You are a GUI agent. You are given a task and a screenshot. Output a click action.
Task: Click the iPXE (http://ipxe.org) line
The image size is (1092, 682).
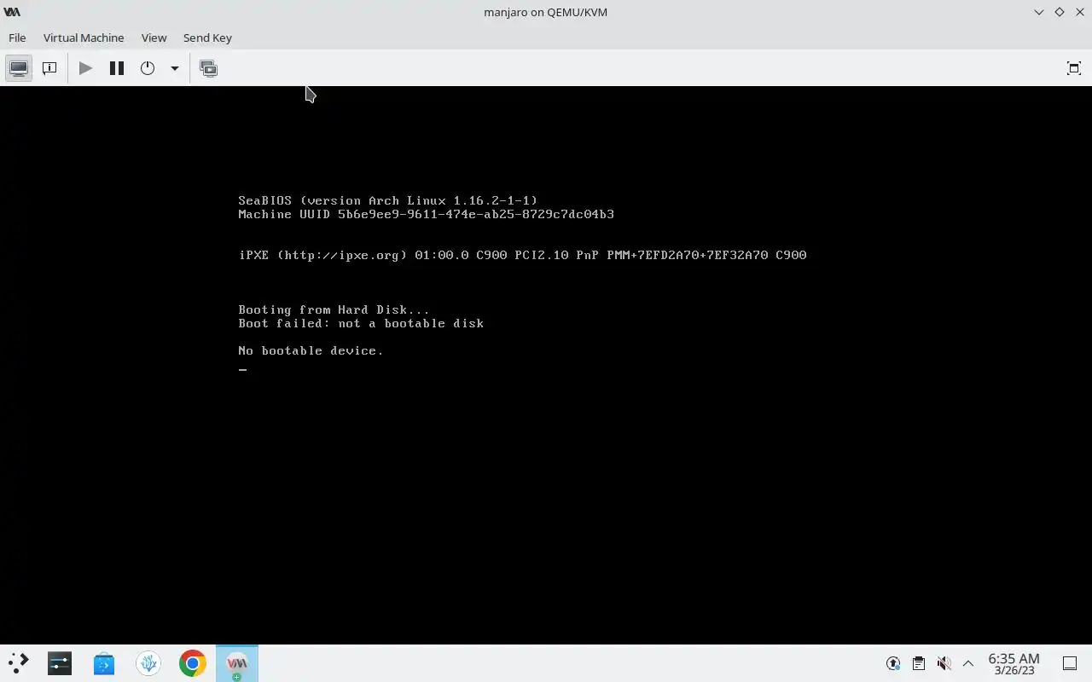point(522,255)
